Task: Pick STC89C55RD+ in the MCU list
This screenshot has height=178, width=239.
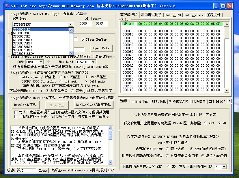Action: tap(40, 43)
